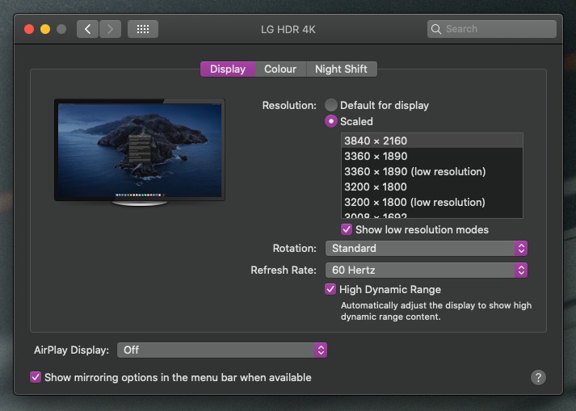Choose the 3360 × 1890 resolution without low resolution
Viewport: 576px width, 411px height.
tap(432, 156)
